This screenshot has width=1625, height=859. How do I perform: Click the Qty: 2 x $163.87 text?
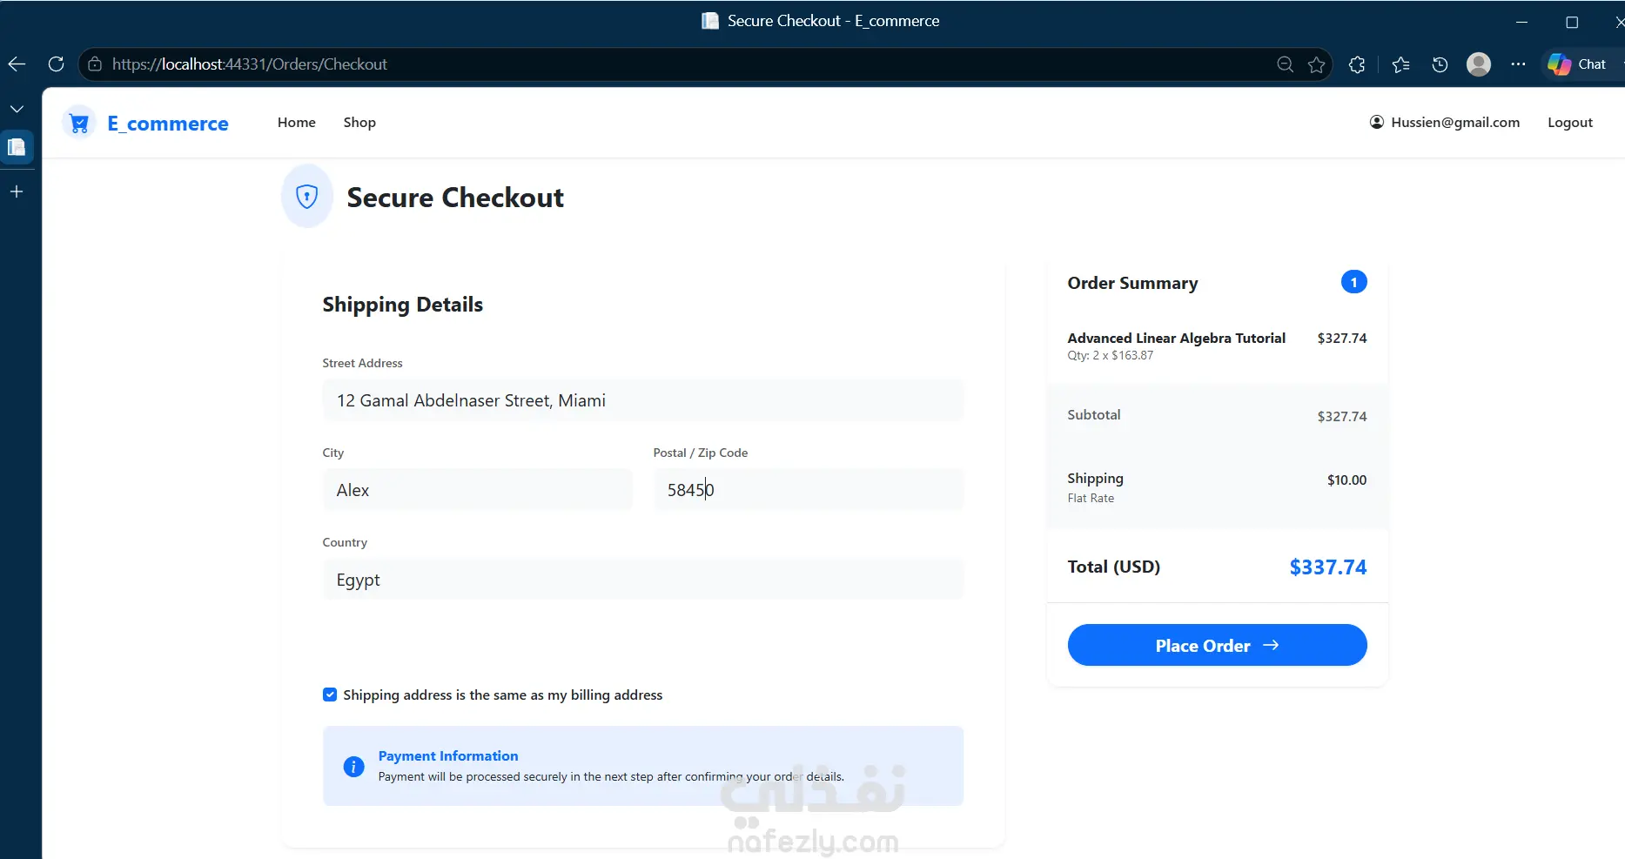1111,356
